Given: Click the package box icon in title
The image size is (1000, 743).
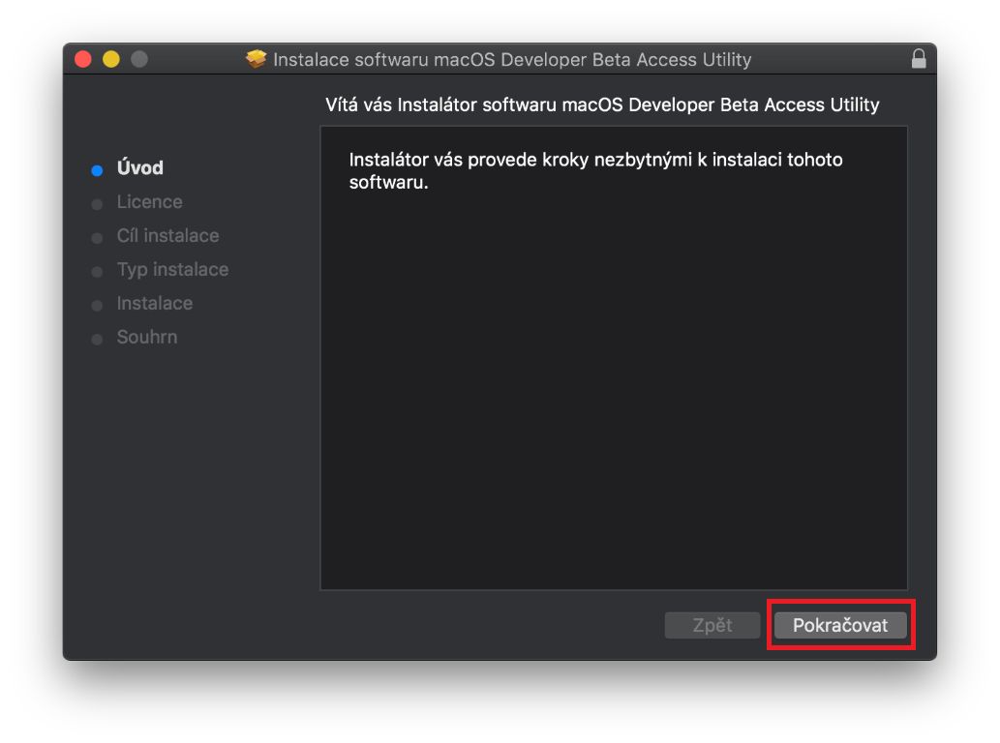Looking at the screenshot, I should (257, 59).
